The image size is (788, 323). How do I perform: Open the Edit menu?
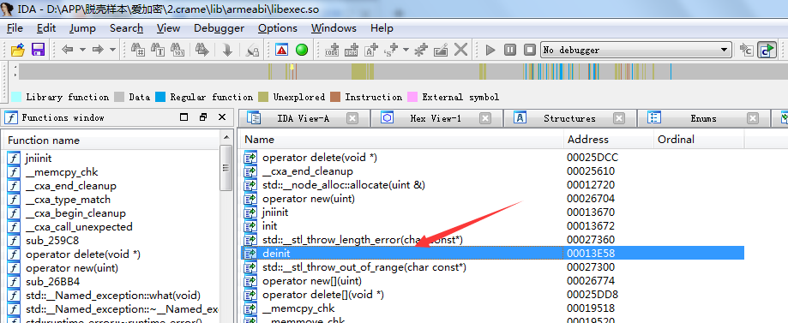46,28
